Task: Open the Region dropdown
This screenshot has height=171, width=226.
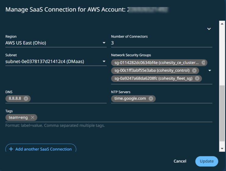Action: [104, 43]
